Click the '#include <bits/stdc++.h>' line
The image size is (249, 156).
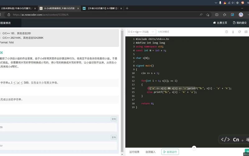[x=152, y=39]
